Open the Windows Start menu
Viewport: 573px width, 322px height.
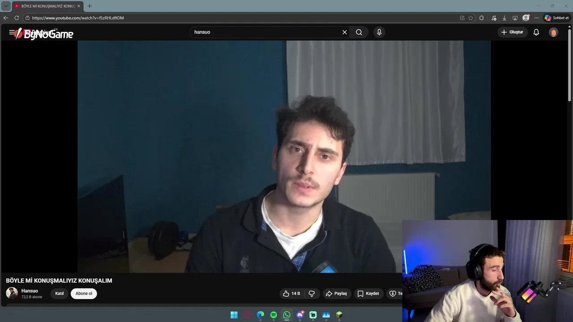pyautogui.click(x=234, y=315)
